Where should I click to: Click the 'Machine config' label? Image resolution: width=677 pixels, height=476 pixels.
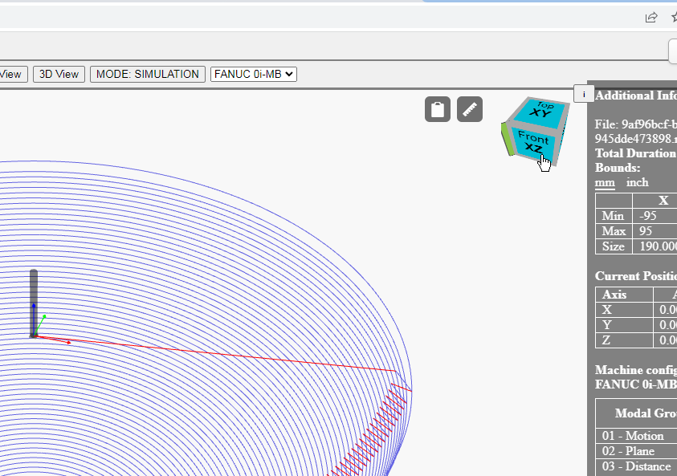pyautogui.click(x=635, y=370)
